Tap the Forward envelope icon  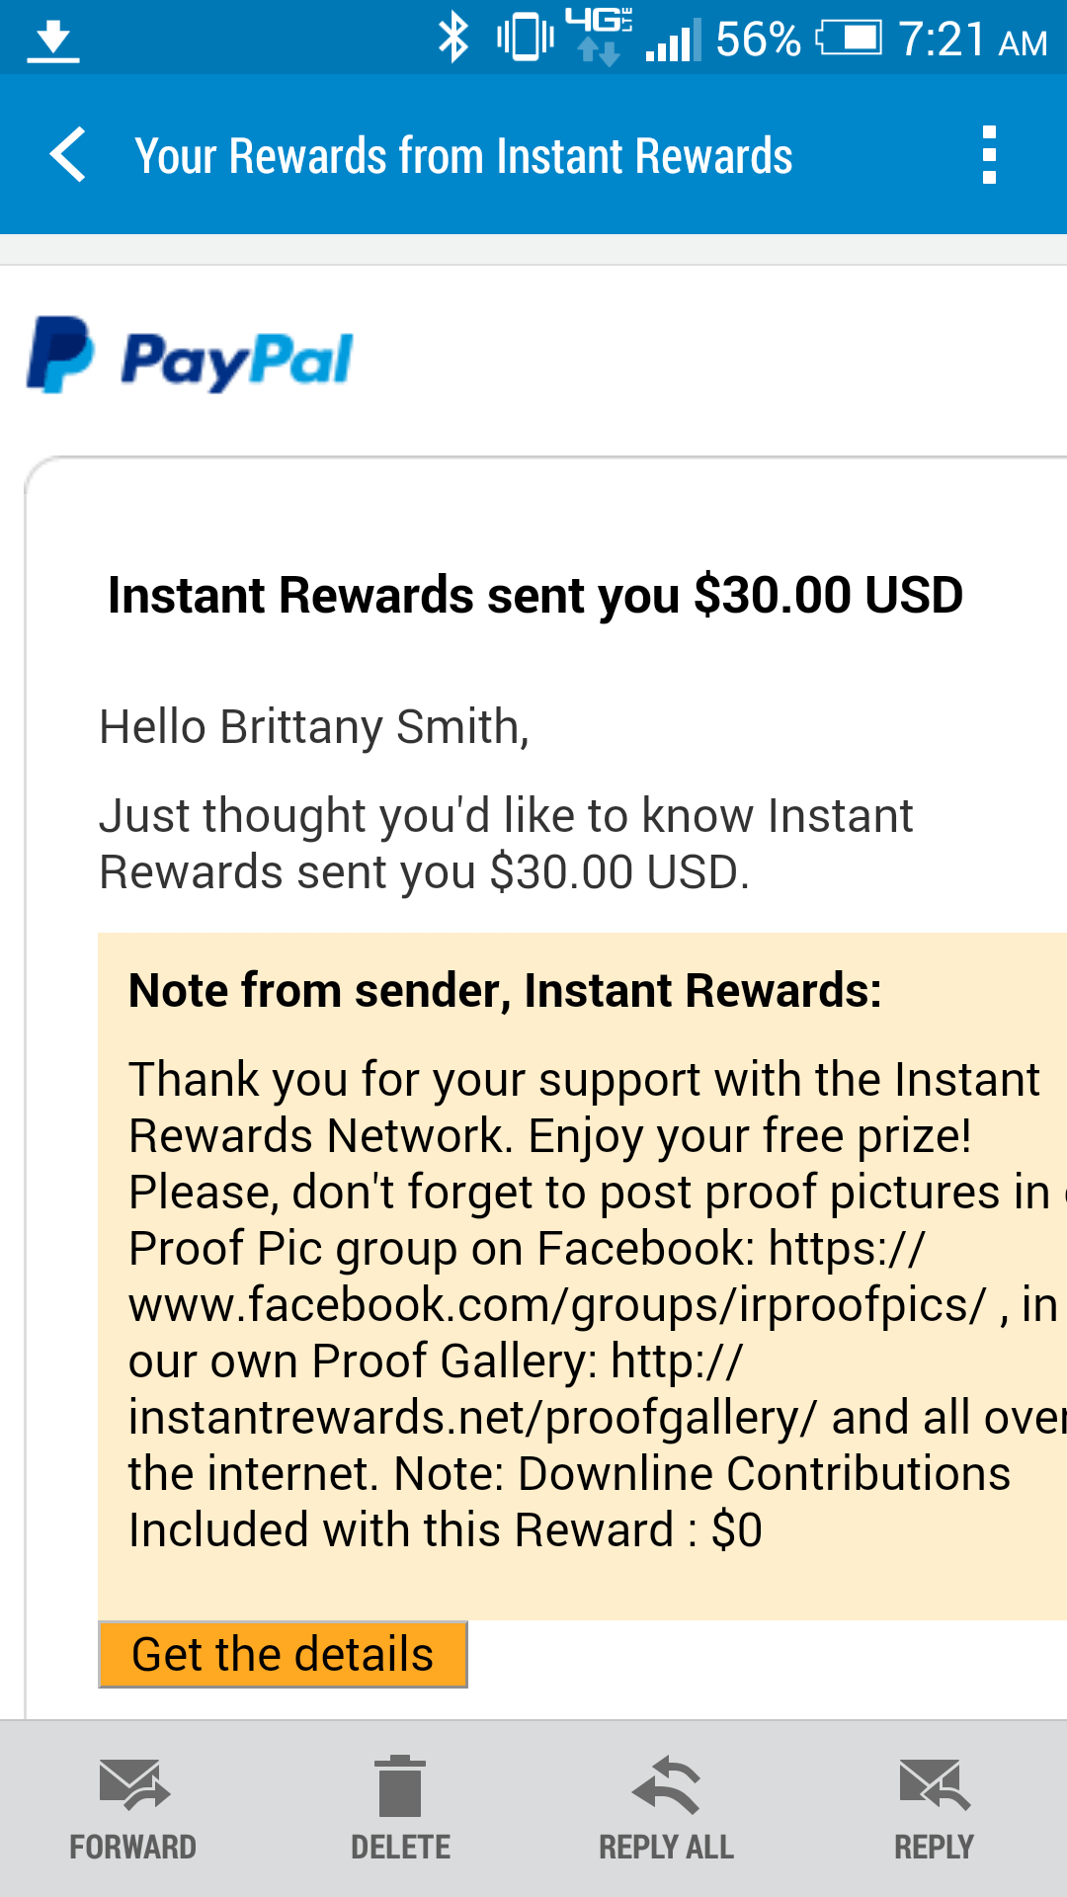(134, 1784)
